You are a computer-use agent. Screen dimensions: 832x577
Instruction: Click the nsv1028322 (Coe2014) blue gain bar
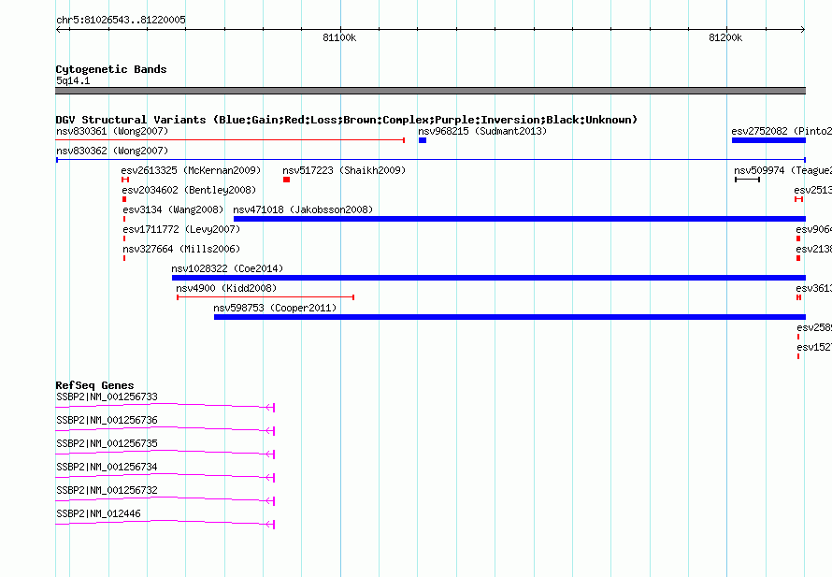point(489,278)
